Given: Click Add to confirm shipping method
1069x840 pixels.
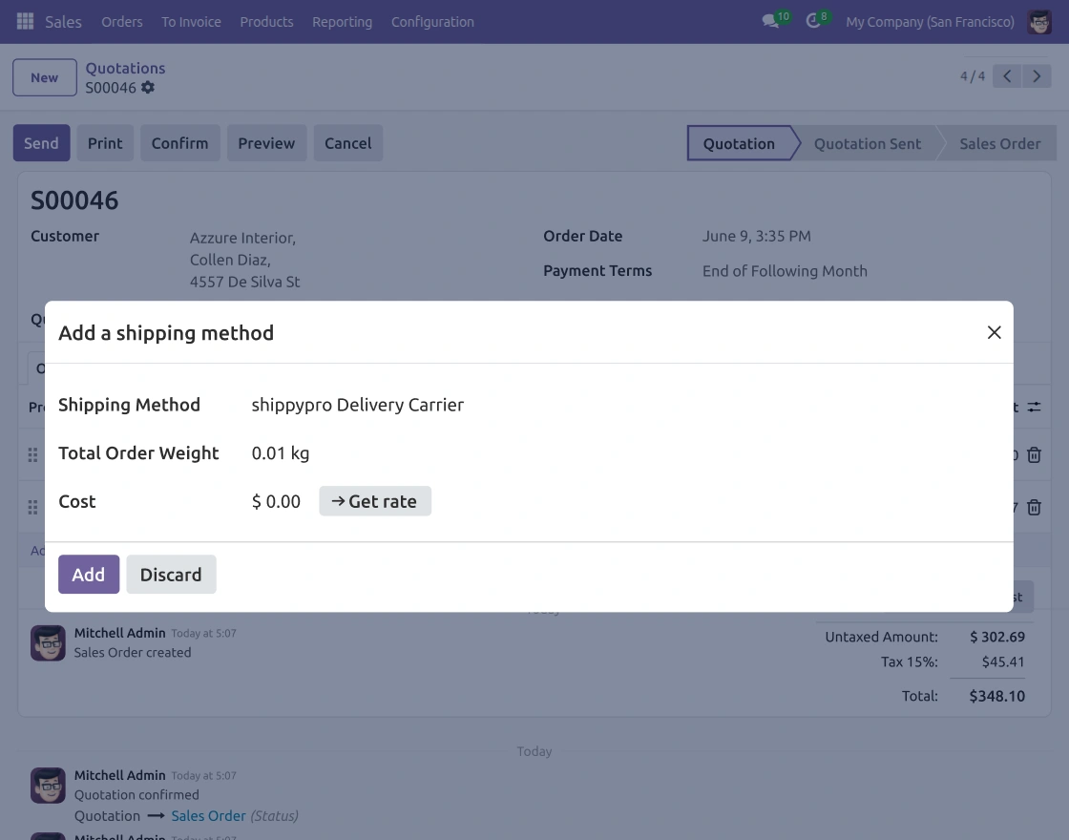Looking at the screenshot, I should (89, 574).
